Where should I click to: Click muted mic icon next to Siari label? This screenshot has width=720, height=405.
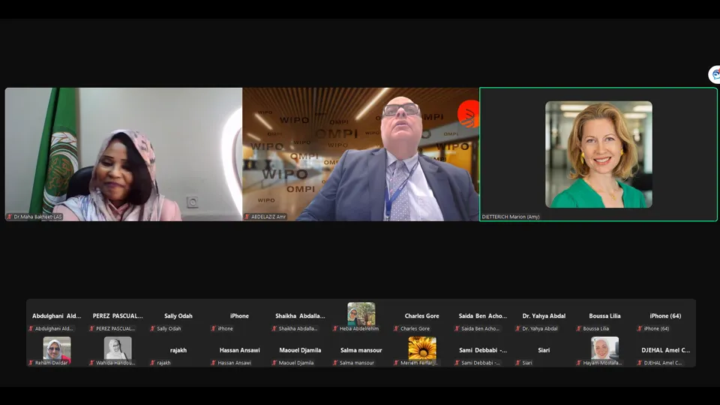pyautogui.click(x=518, y=363)
